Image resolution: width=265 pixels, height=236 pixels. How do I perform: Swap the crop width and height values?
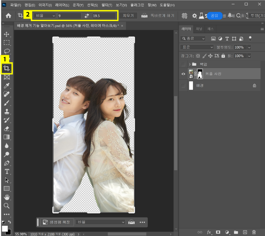pos(87,16)
